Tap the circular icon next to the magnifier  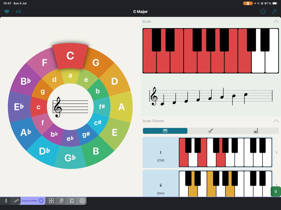pos(263,12)
